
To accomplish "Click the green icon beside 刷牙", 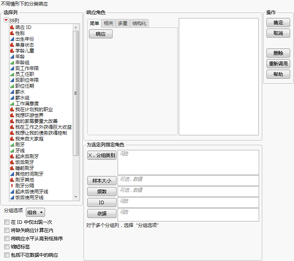I will (12, 145).
